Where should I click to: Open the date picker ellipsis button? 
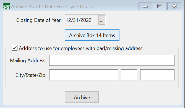102,20
